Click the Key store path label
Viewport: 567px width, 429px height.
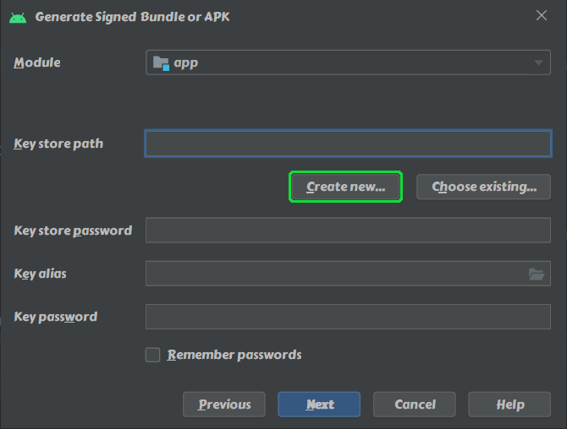58,144
